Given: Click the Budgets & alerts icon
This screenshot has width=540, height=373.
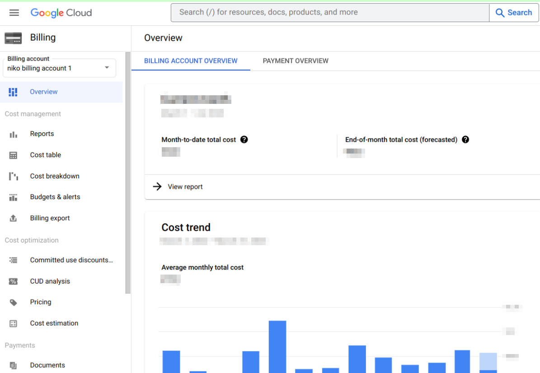Looking at the screenshot, I should pyautogui.click(x=13, y=197).
